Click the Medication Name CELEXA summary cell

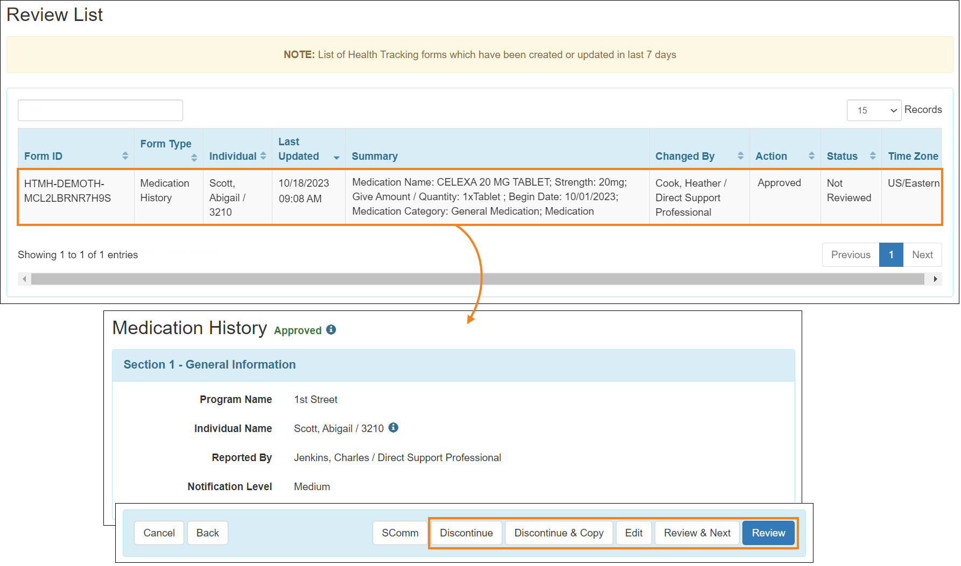(497, 197)
